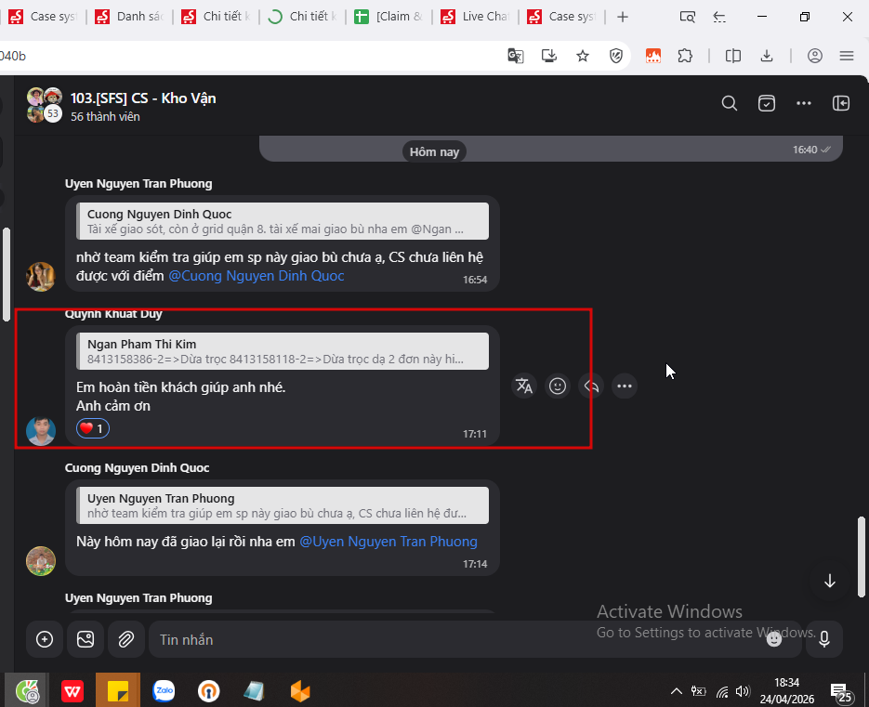
Task: Open mention @Cuong Nguyen Dinh Quoc
Action: pyautogui.click(x=256, y=276)
